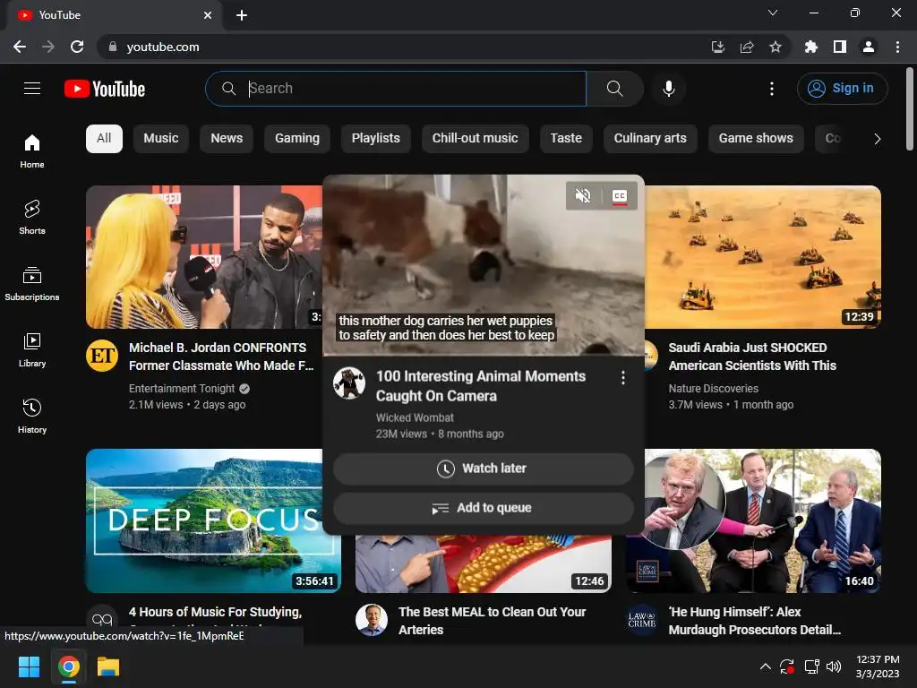Viewport: 917px width, 688px height.
Task: Select the News filter chip
Action: tap(227, 139)
